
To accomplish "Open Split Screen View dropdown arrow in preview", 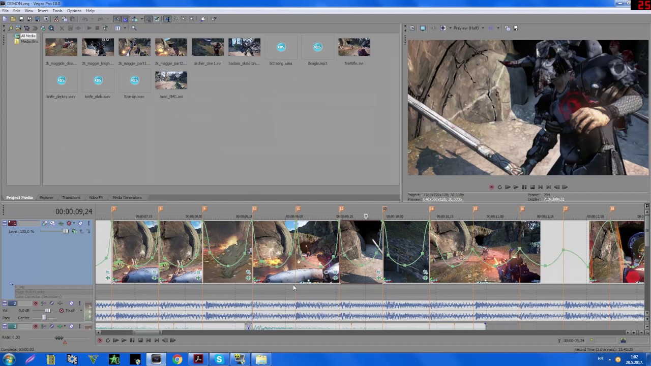I will [450, 28].
